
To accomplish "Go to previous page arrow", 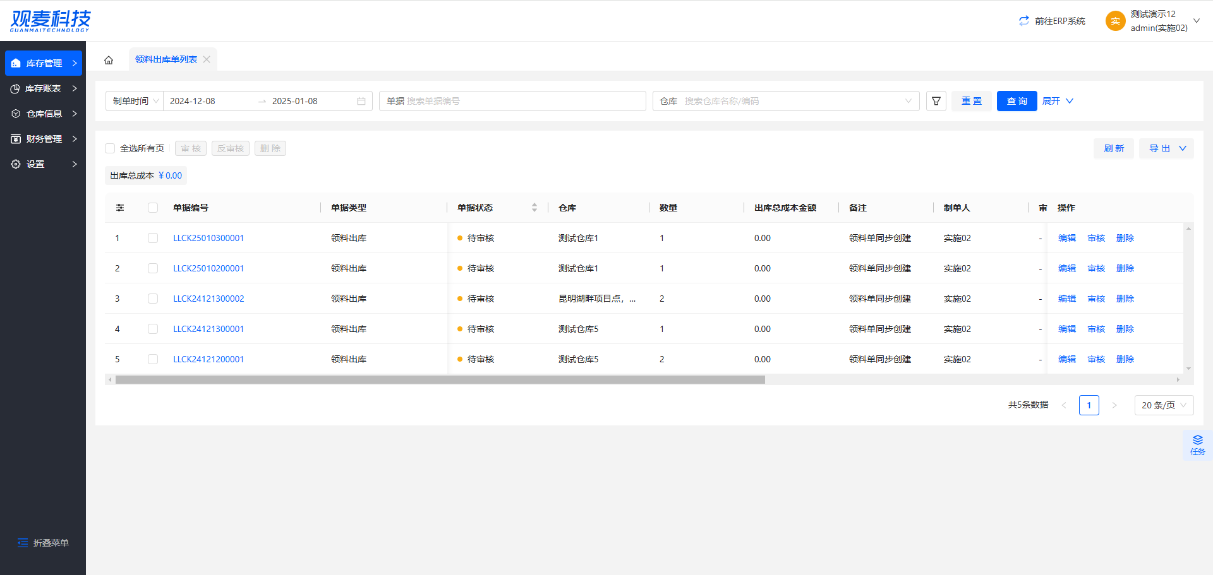I will click(x=1064, y=405).
